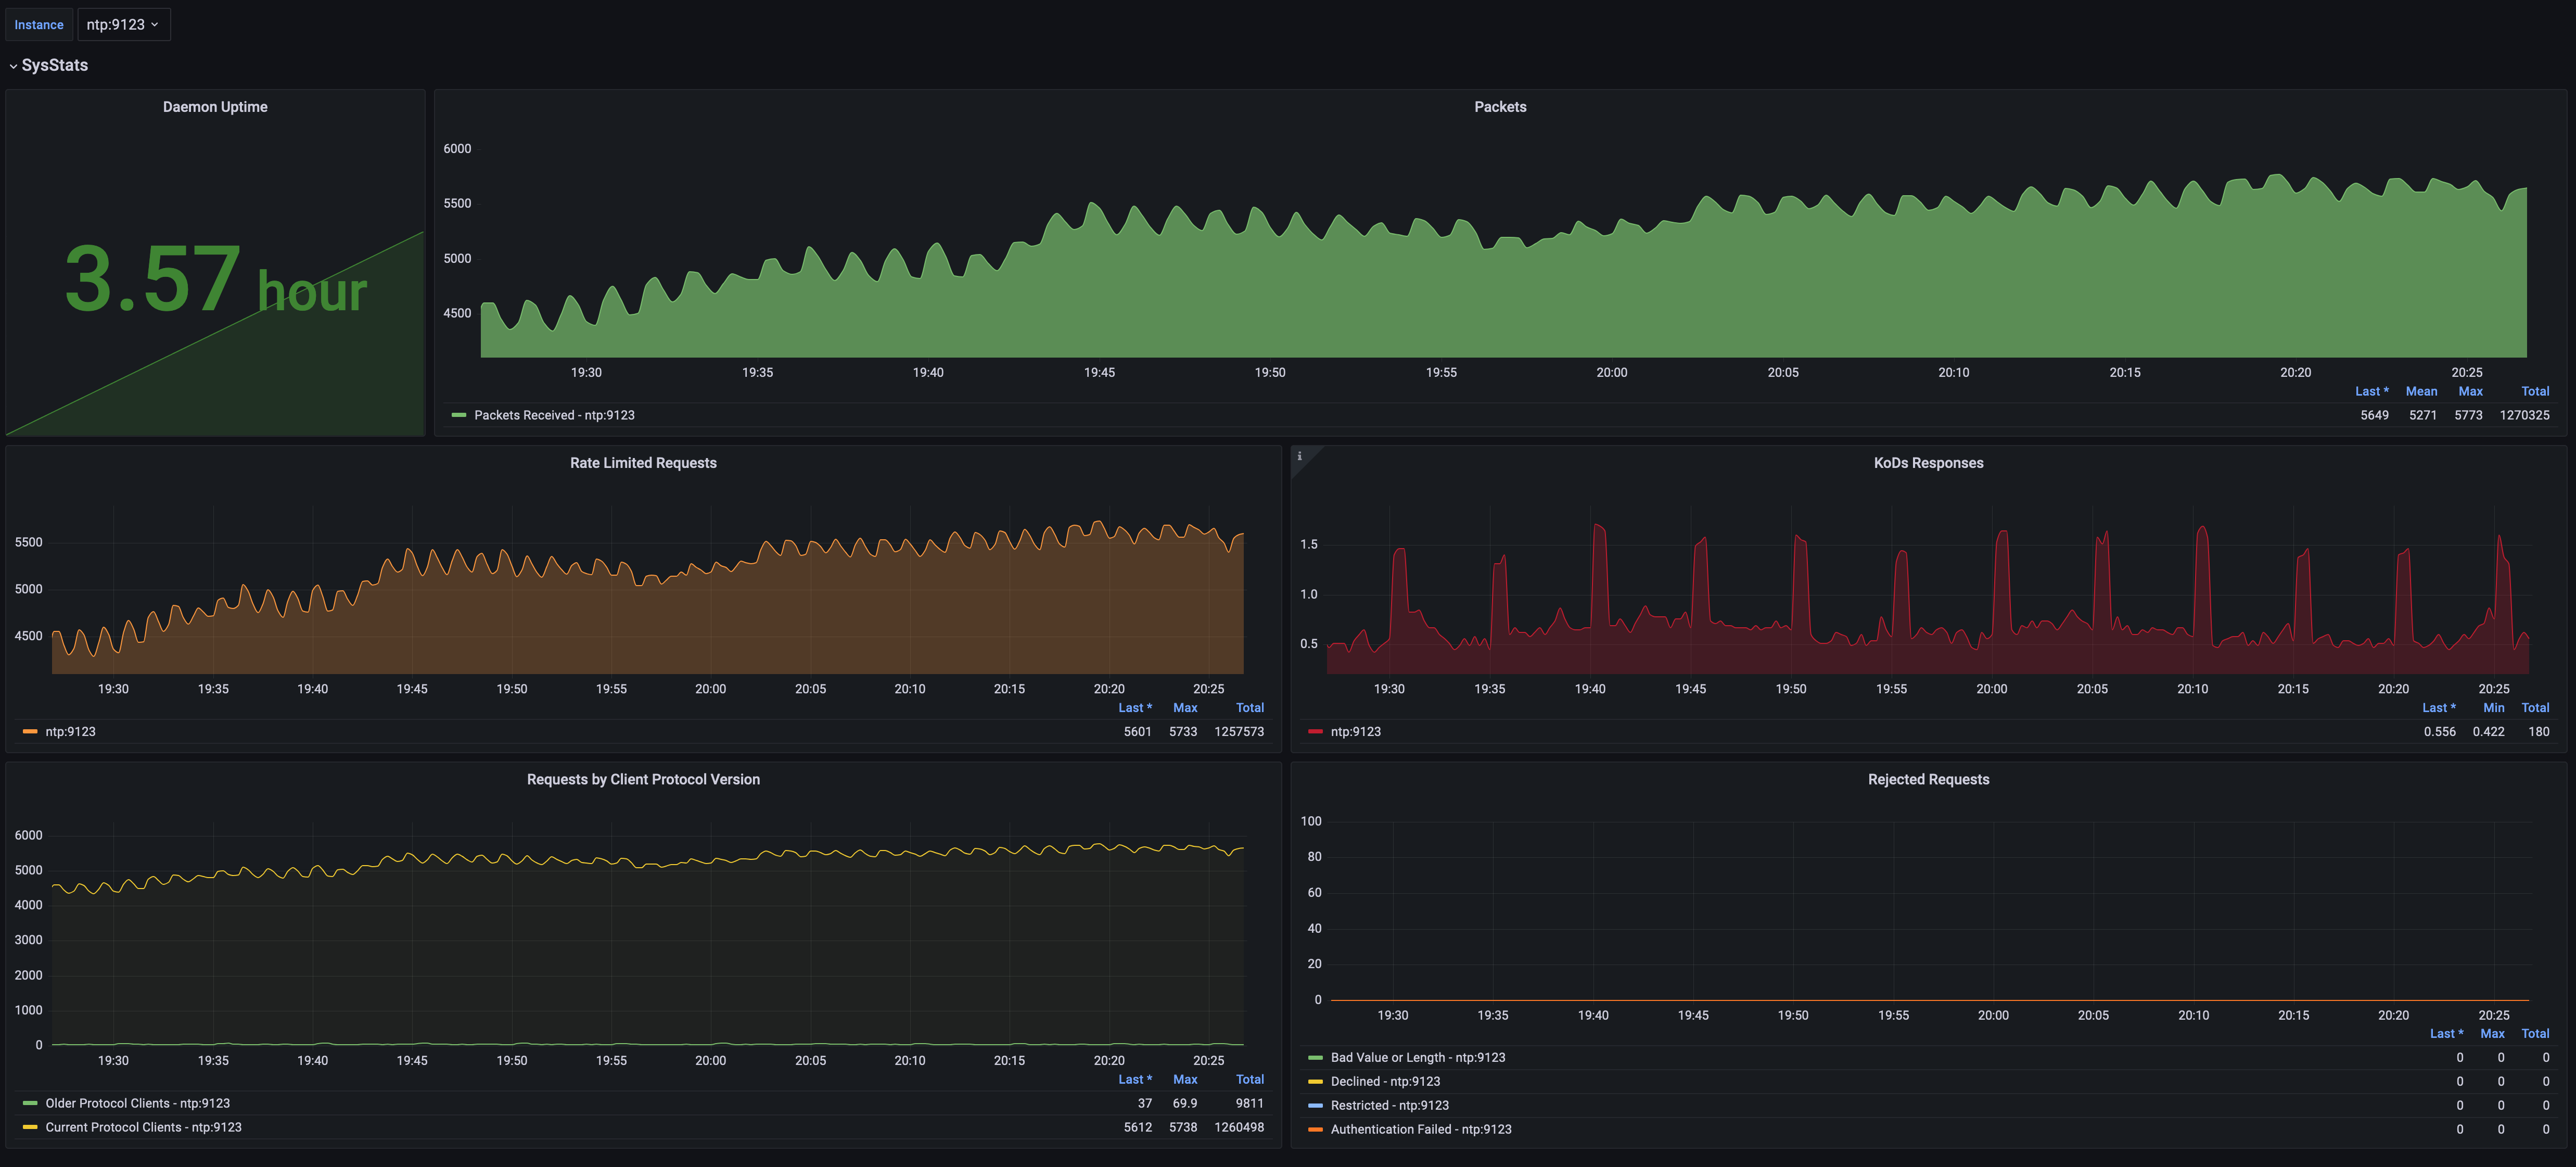Screen dimensions: 2576x1167
Task: Click the KoDs Responses panel info icon
Action: coord(1299,456)
